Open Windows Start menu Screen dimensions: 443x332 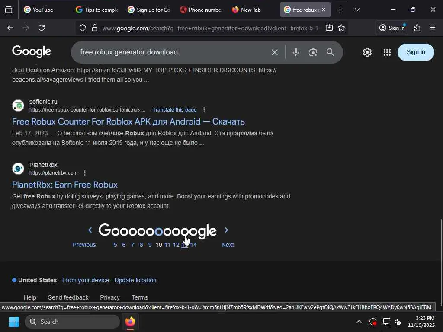pyautogui.click(x=14, y=322)
